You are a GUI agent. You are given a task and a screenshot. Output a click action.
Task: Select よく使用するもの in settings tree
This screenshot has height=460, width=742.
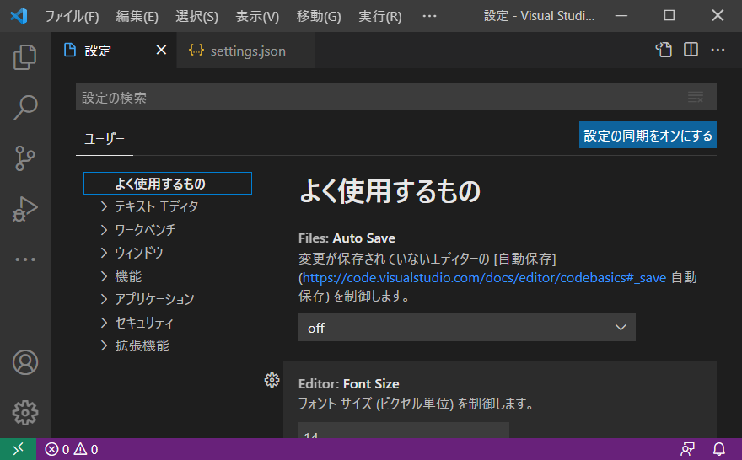coord(168,184)
